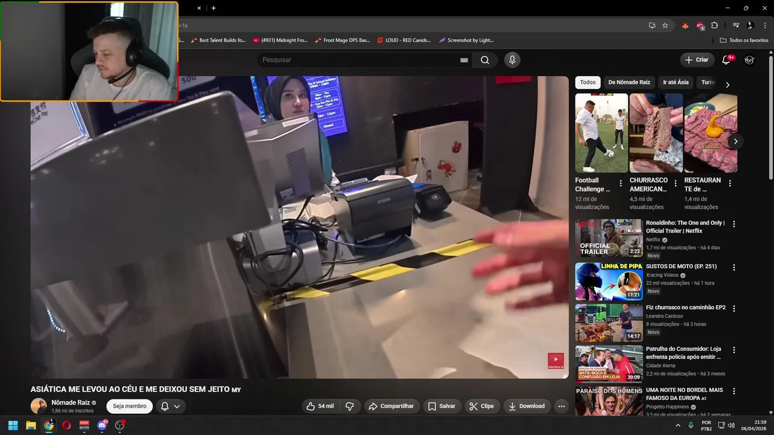This screenshot has height=435, width=774.
Task: Install app icon in address bar
Action: point(652,25)
